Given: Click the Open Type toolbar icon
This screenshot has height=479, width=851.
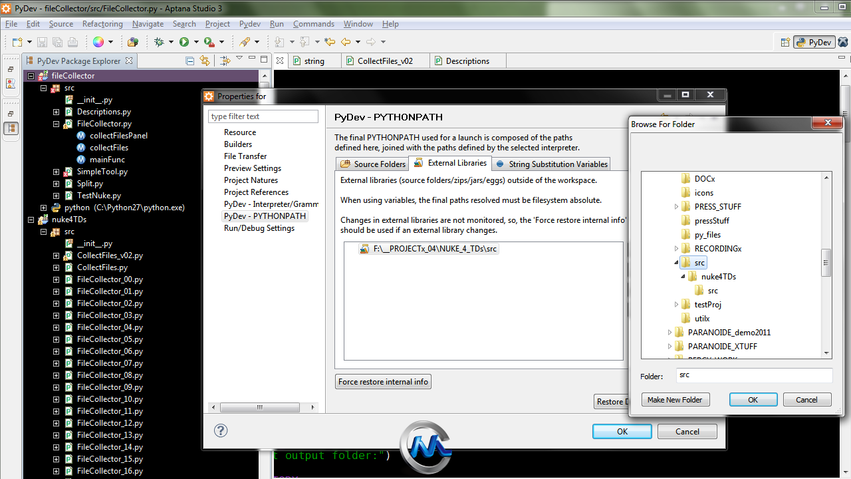Looking at the screenshot, I should 132,42.
